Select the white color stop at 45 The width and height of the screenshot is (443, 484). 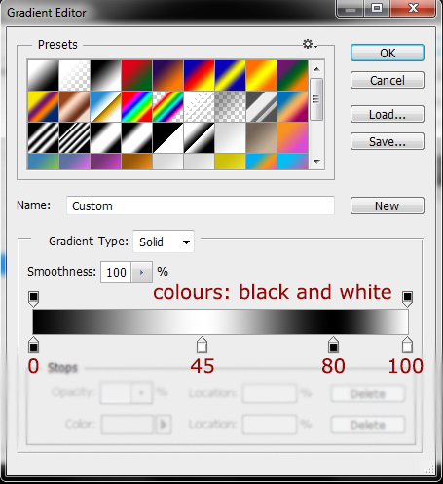point(202,345)
